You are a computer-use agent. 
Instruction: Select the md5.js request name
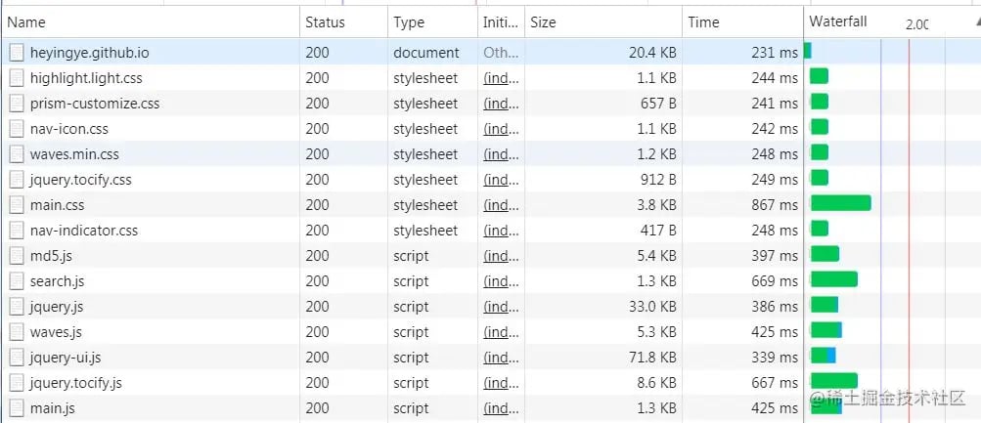coord(51,256)
